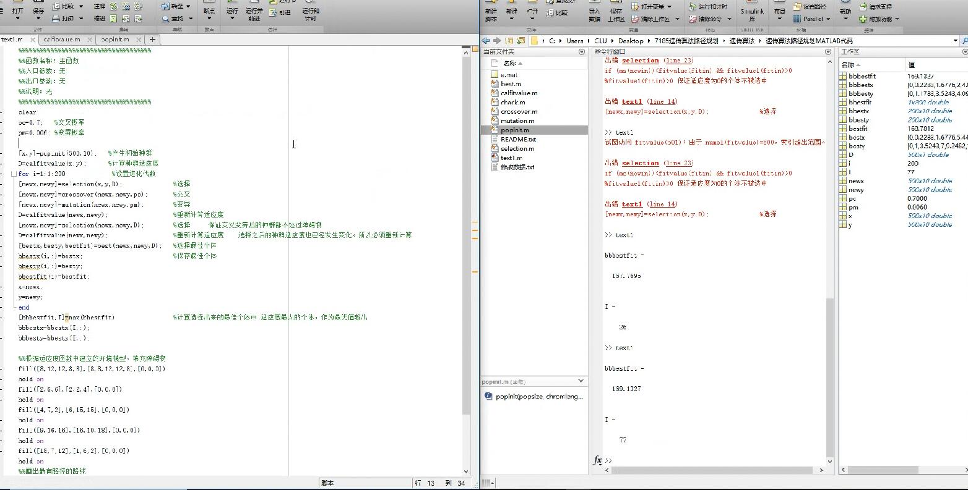Viewport: 968px width, 490px height.
Task: Switch to the calfitvalue.m editor tab
Action: point(62,40)
